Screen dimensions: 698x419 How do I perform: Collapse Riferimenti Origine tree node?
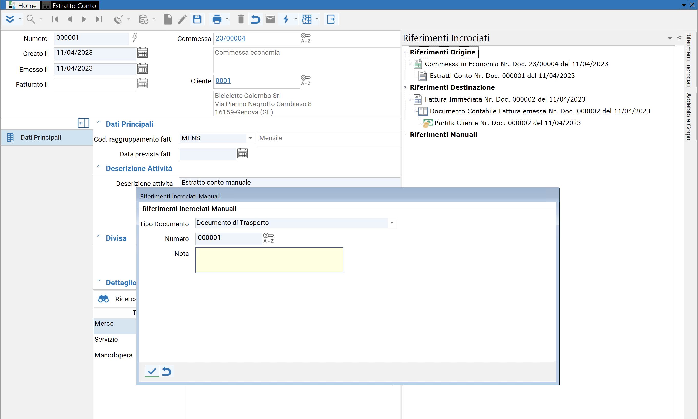pos(405,52)
